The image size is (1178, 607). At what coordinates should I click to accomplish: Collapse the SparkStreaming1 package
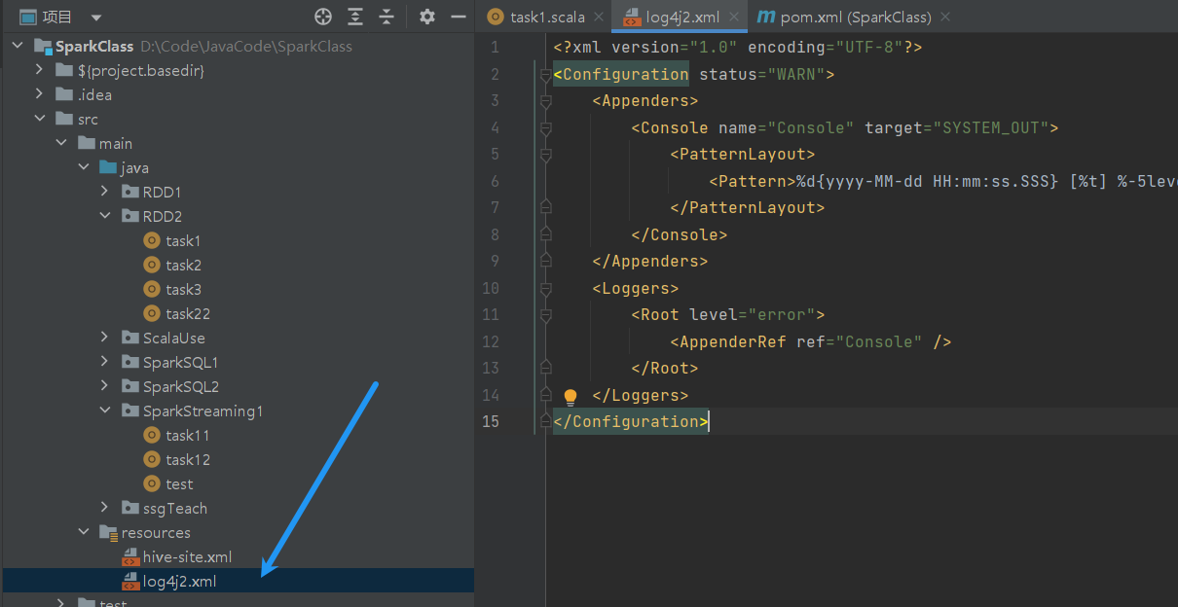(105, 411)
